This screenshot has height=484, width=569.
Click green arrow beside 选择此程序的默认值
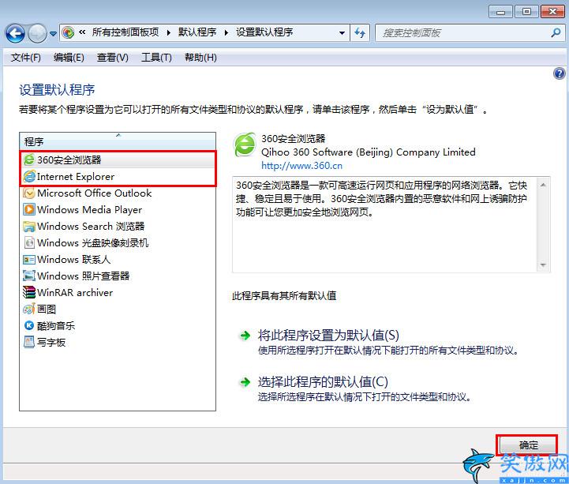pos(245,382)
